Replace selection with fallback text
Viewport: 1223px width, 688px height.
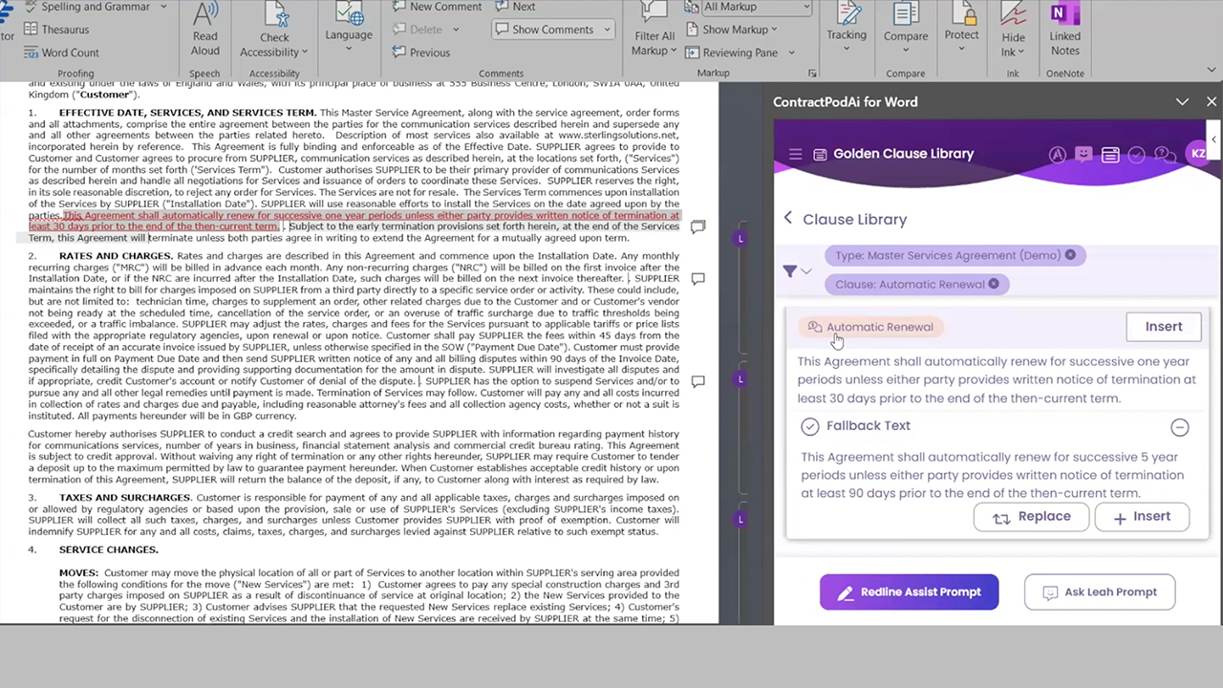pos(1031,517)
